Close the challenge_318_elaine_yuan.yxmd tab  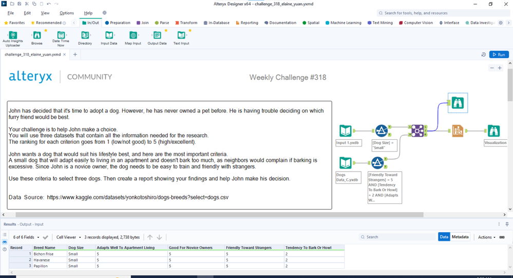[65, 54]
